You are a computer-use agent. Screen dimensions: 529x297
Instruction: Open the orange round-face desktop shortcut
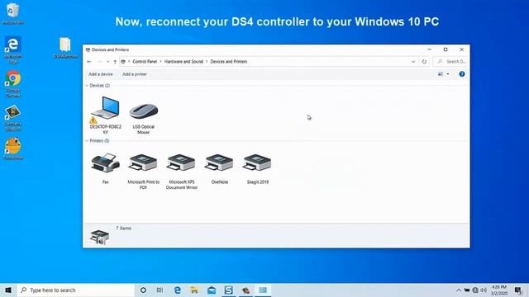(13, 148)
